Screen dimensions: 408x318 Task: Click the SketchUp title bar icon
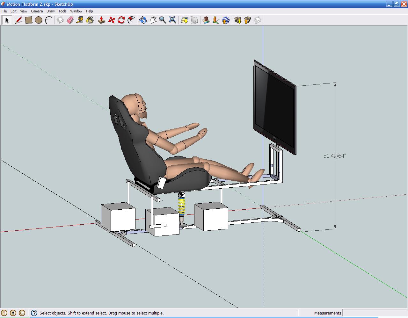pyautogui.click(x=3, y=4)
